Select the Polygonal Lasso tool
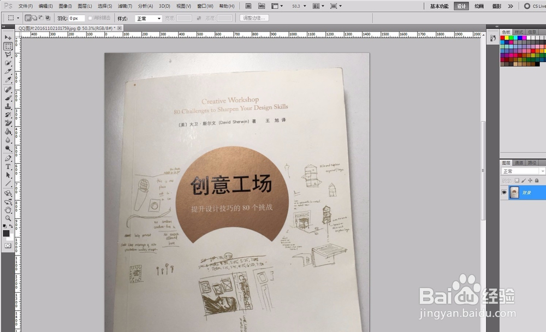This screenshot has height=332, width=546. (8, 55)
